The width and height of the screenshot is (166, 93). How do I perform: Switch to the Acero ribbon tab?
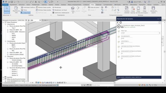28,5
